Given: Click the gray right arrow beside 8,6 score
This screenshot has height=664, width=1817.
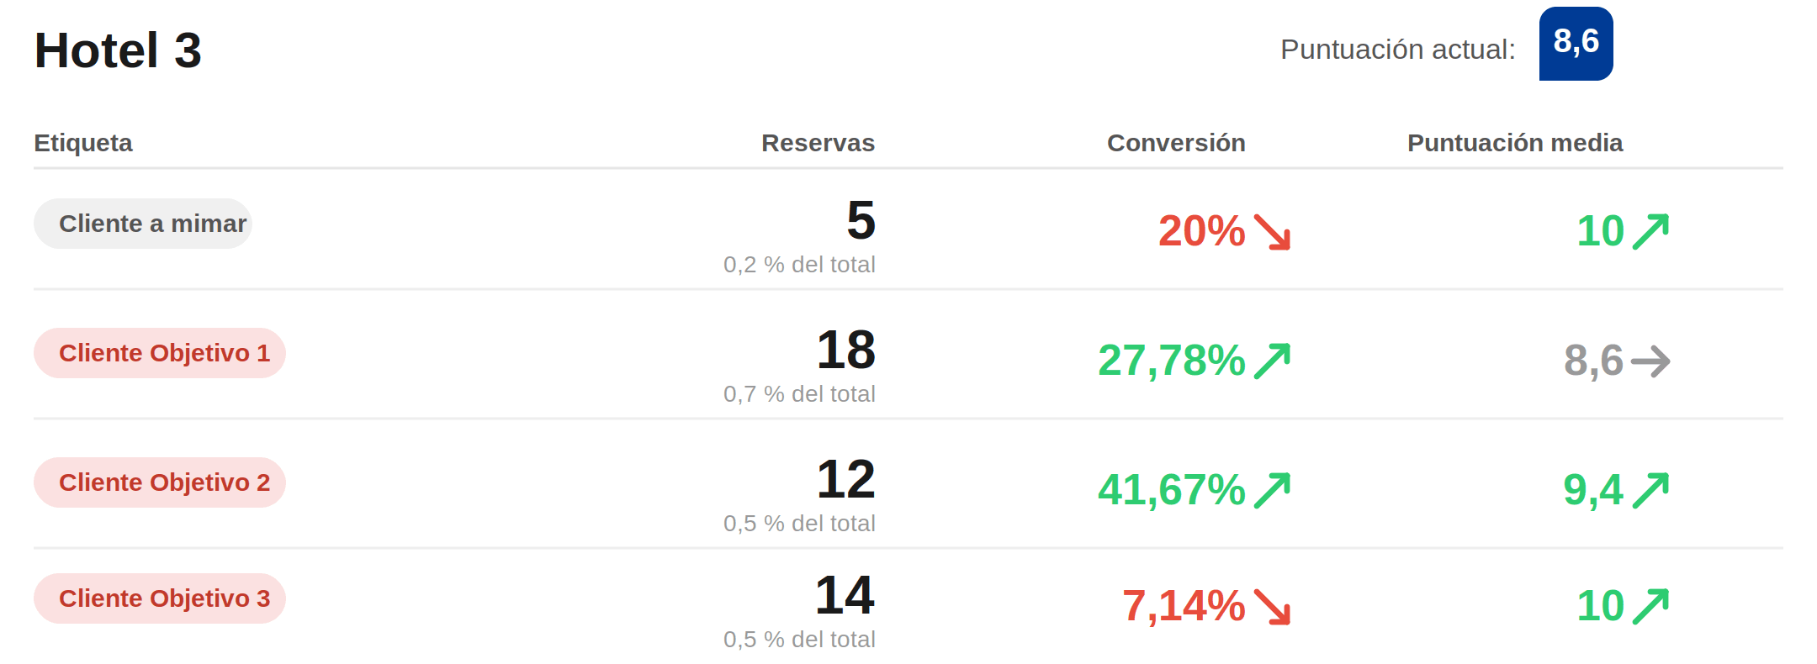Looking at the screenshot, I should [1650, 361].
